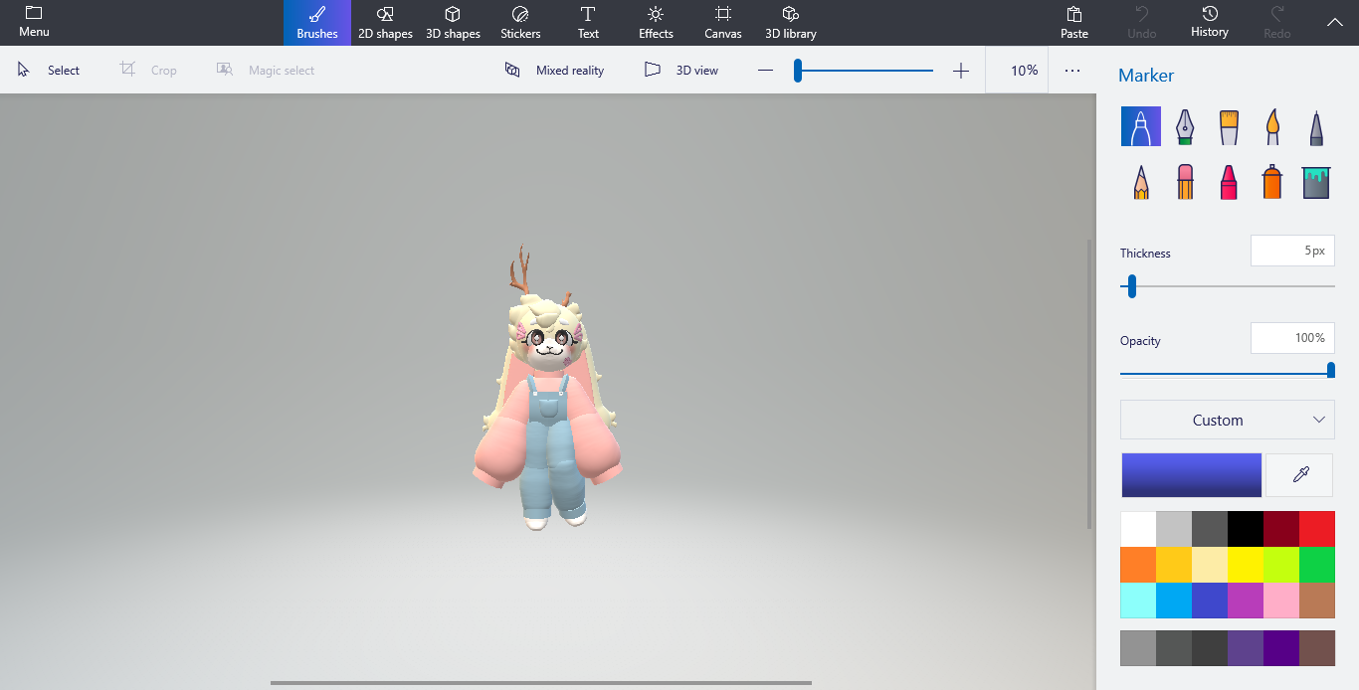Select the Spray can tool

pyautogui.click(x=1272, y=182)
